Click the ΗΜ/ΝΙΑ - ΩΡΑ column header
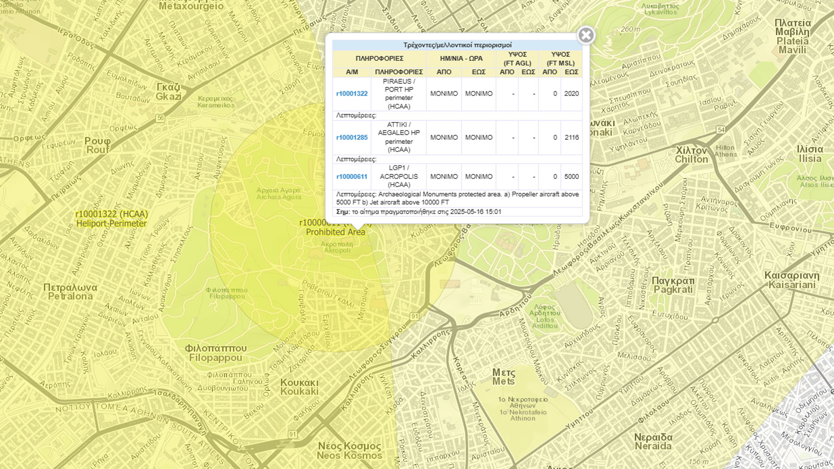Screen dimensions: 834x469 pos(461,59)
